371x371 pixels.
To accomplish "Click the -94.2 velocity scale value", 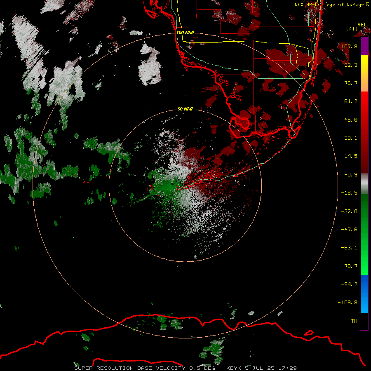I will tap(349, 284).
